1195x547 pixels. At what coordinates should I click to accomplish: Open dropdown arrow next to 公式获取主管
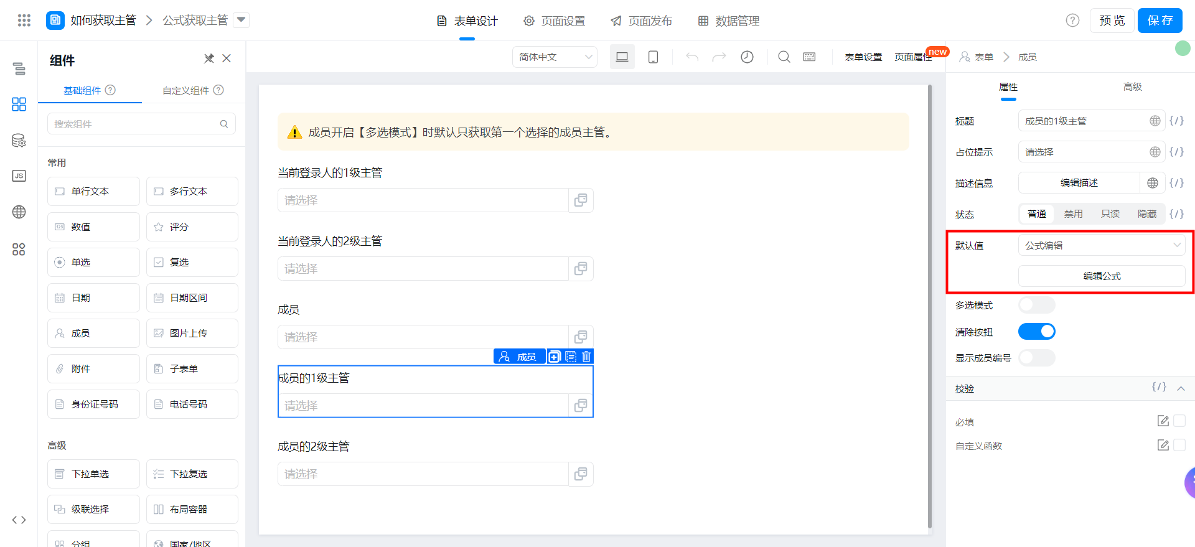241,21
